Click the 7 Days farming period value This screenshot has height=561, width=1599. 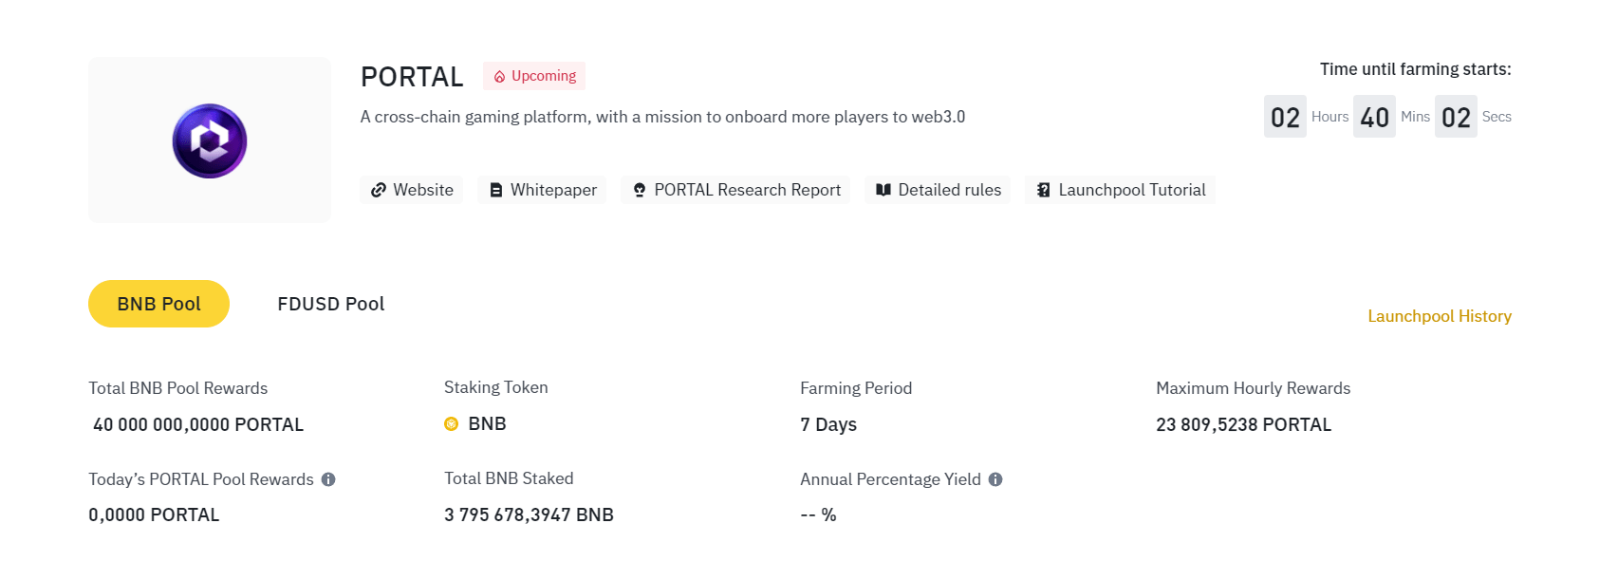828,424
